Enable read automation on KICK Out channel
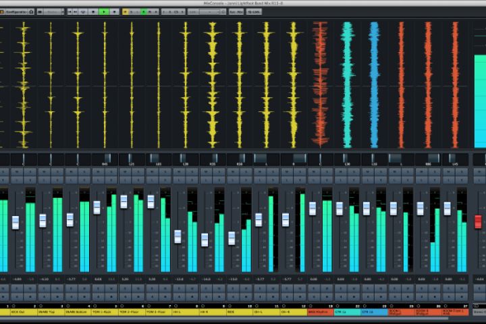 pos(18,289)
